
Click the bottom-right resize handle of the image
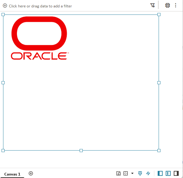tap(159, 151)
